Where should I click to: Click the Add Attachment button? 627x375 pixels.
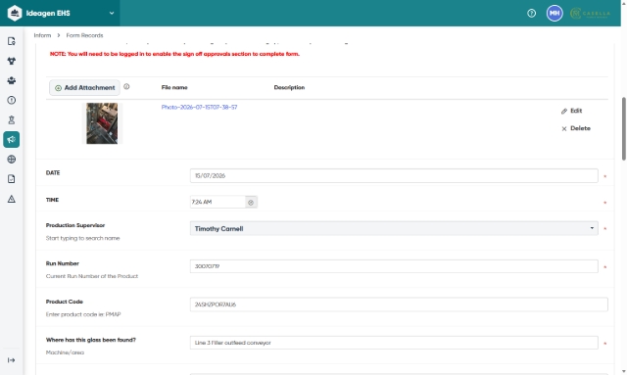pos(84,87)
